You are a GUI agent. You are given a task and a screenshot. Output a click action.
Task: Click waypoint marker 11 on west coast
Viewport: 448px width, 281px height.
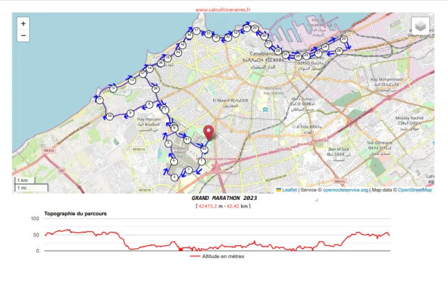coord(100,100)
